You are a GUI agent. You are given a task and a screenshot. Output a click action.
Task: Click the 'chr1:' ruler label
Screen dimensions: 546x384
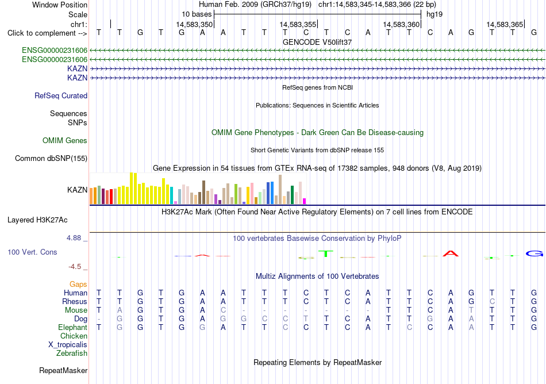coord(79,24)
